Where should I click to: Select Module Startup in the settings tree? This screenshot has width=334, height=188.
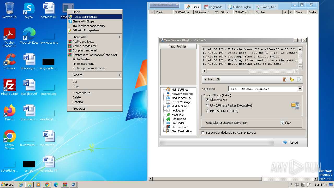click(x=181, y=98)
